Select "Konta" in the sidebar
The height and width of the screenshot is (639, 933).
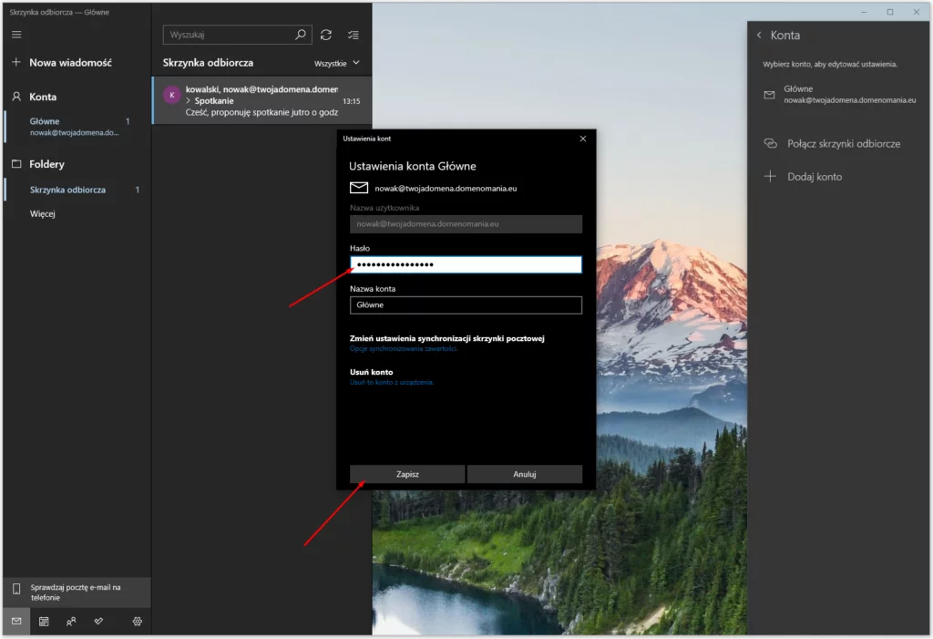pyautogui.click(x=43, y=96)
